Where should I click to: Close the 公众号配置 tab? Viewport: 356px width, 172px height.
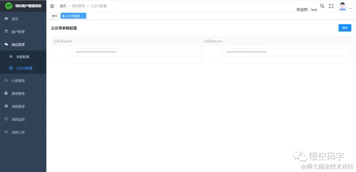[82, 16]
